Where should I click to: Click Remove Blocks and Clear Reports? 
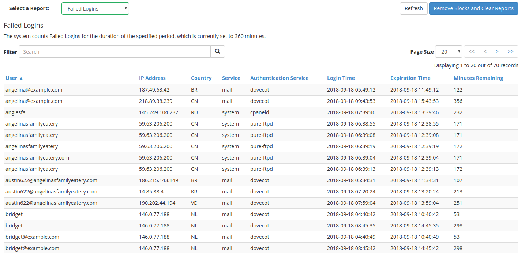click(473, 8)
